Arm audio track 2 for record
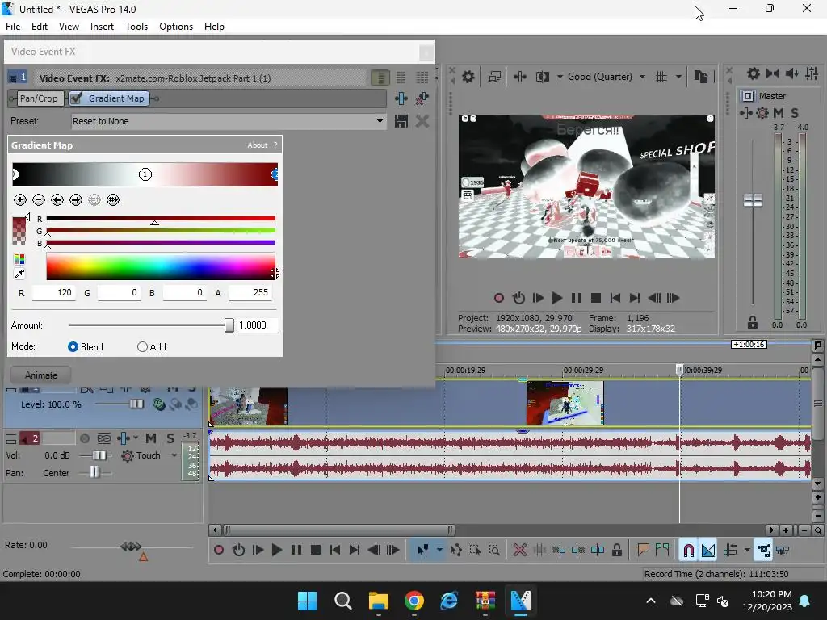The image size is (827, 620). (x=84, y=438)
